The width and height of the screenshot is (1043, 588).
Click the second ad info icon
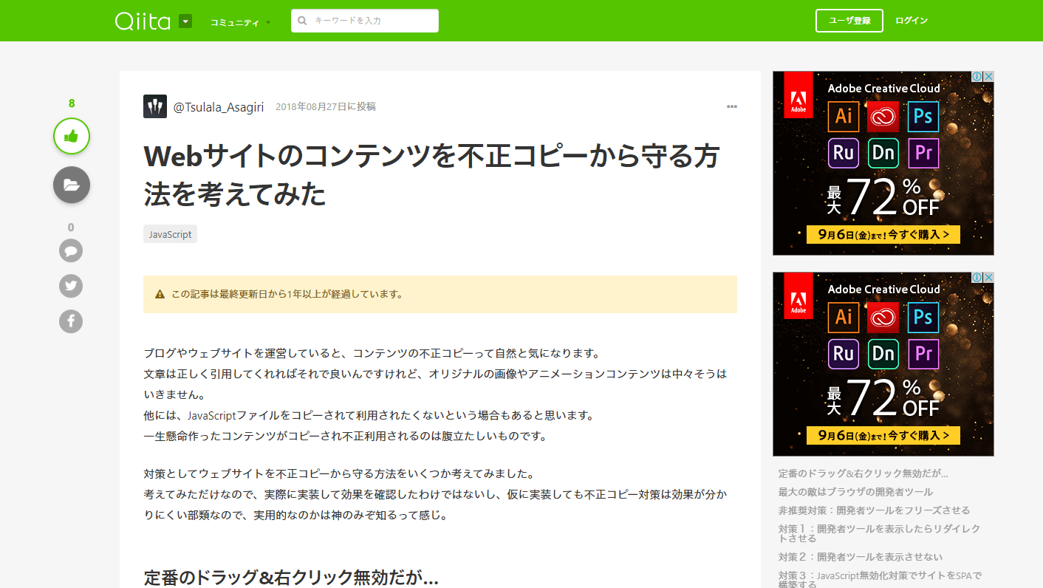[976, 278]
